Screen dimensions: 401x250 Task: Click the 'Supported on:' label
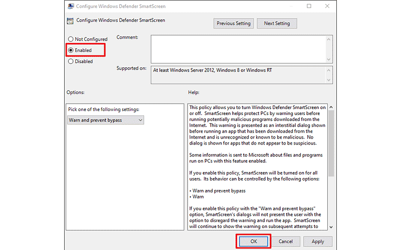(131, 68)
